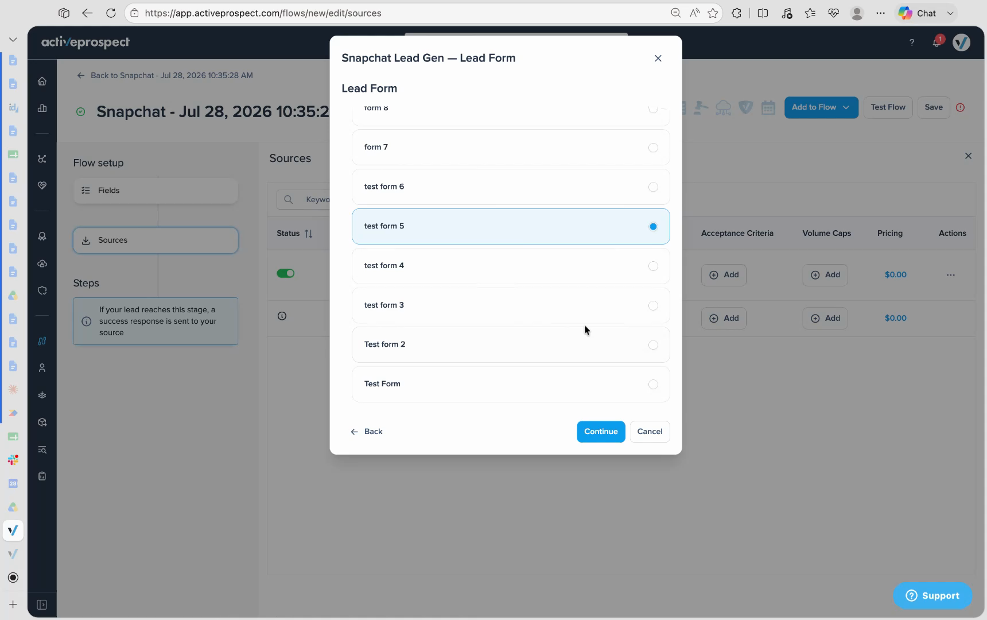Go to Home in the left sidebar

42,82
